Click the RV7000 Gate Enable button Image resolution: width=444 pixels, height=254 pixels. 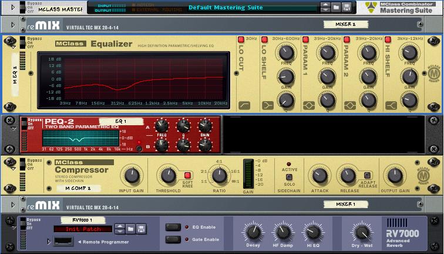[173, 239]
